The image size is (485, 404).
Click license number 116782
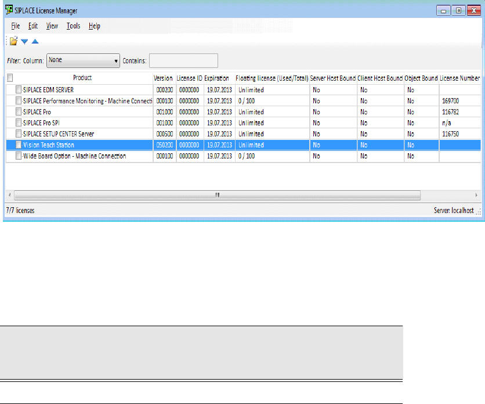coord(450,112)
